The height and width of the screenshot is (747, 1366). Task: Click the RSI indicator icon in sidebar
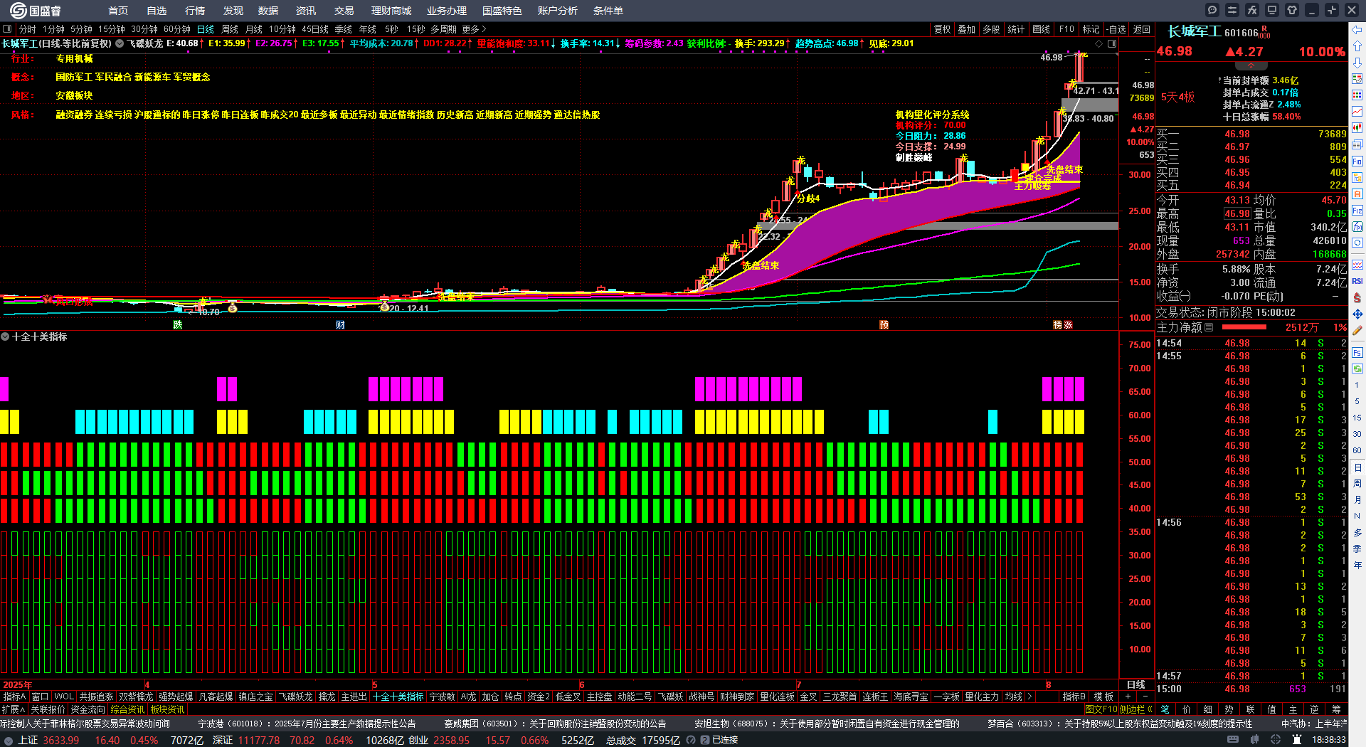click(1357, 282)
